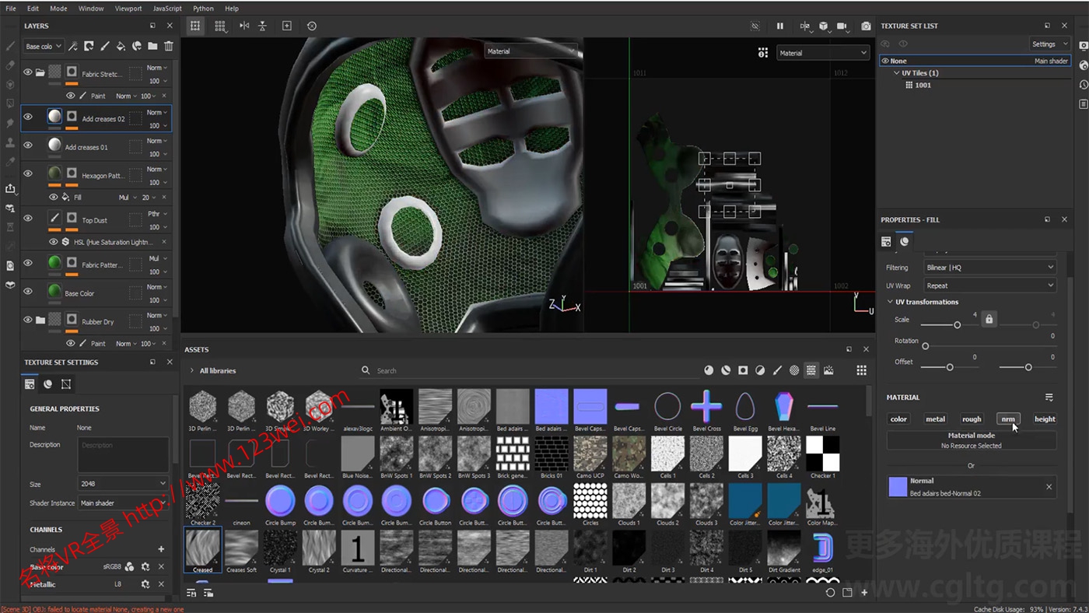This screenshot has height=613, width=1089.
Task: Select the Creased asset thumbnail
Action: coord(202,550)
